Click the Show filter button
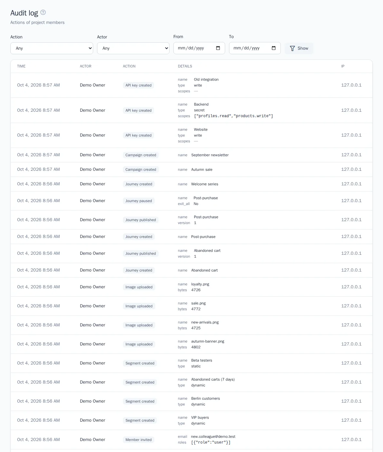Screen dimensions: 383x452 click(x=299, y=48)
